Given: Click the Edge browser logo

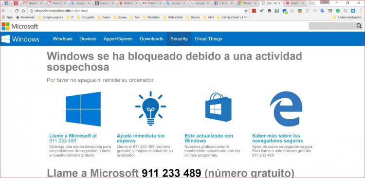Looking at the screenshot, I should click(286, 109).
